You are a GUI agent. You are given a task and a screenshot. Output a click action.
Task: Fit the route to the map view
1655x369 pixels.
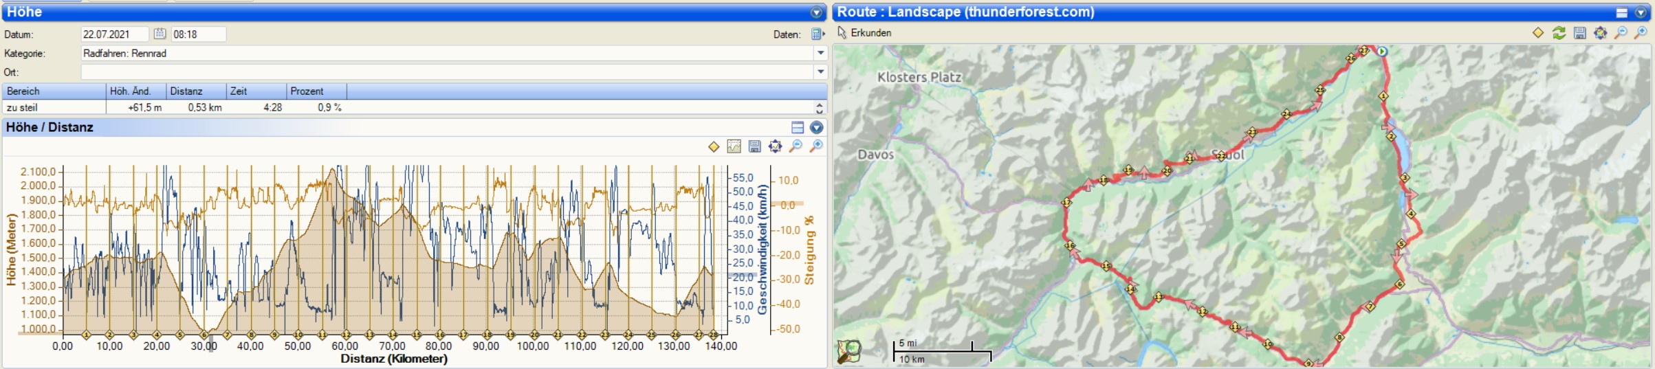pyautogui.click(x=1600, y=33)
